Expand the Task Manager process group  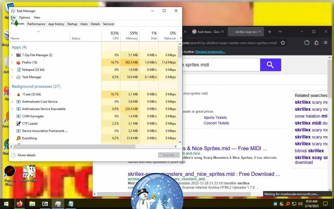12,77
